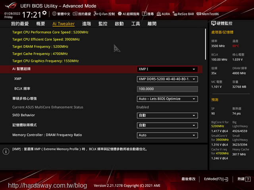Click the 88°C temperature reading
The width and height of the screenshot is (254, 190).
click(x=235, y=46)
